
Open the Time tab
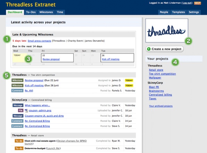tap(60, 12)
